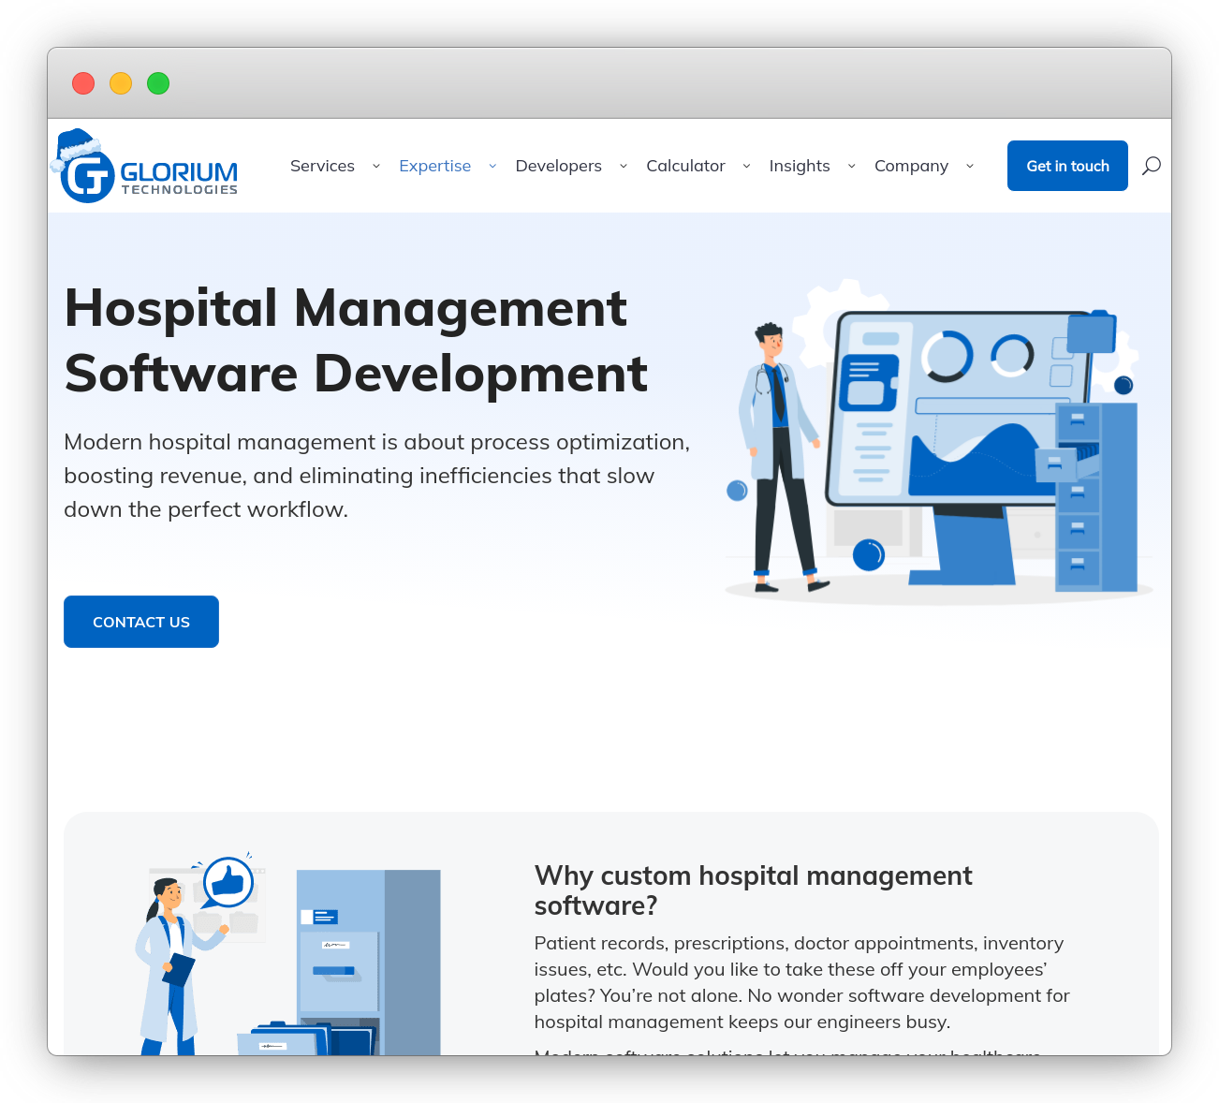Select Calculator from the navigation
The image size is (1219, 1103).
(685, 166)
